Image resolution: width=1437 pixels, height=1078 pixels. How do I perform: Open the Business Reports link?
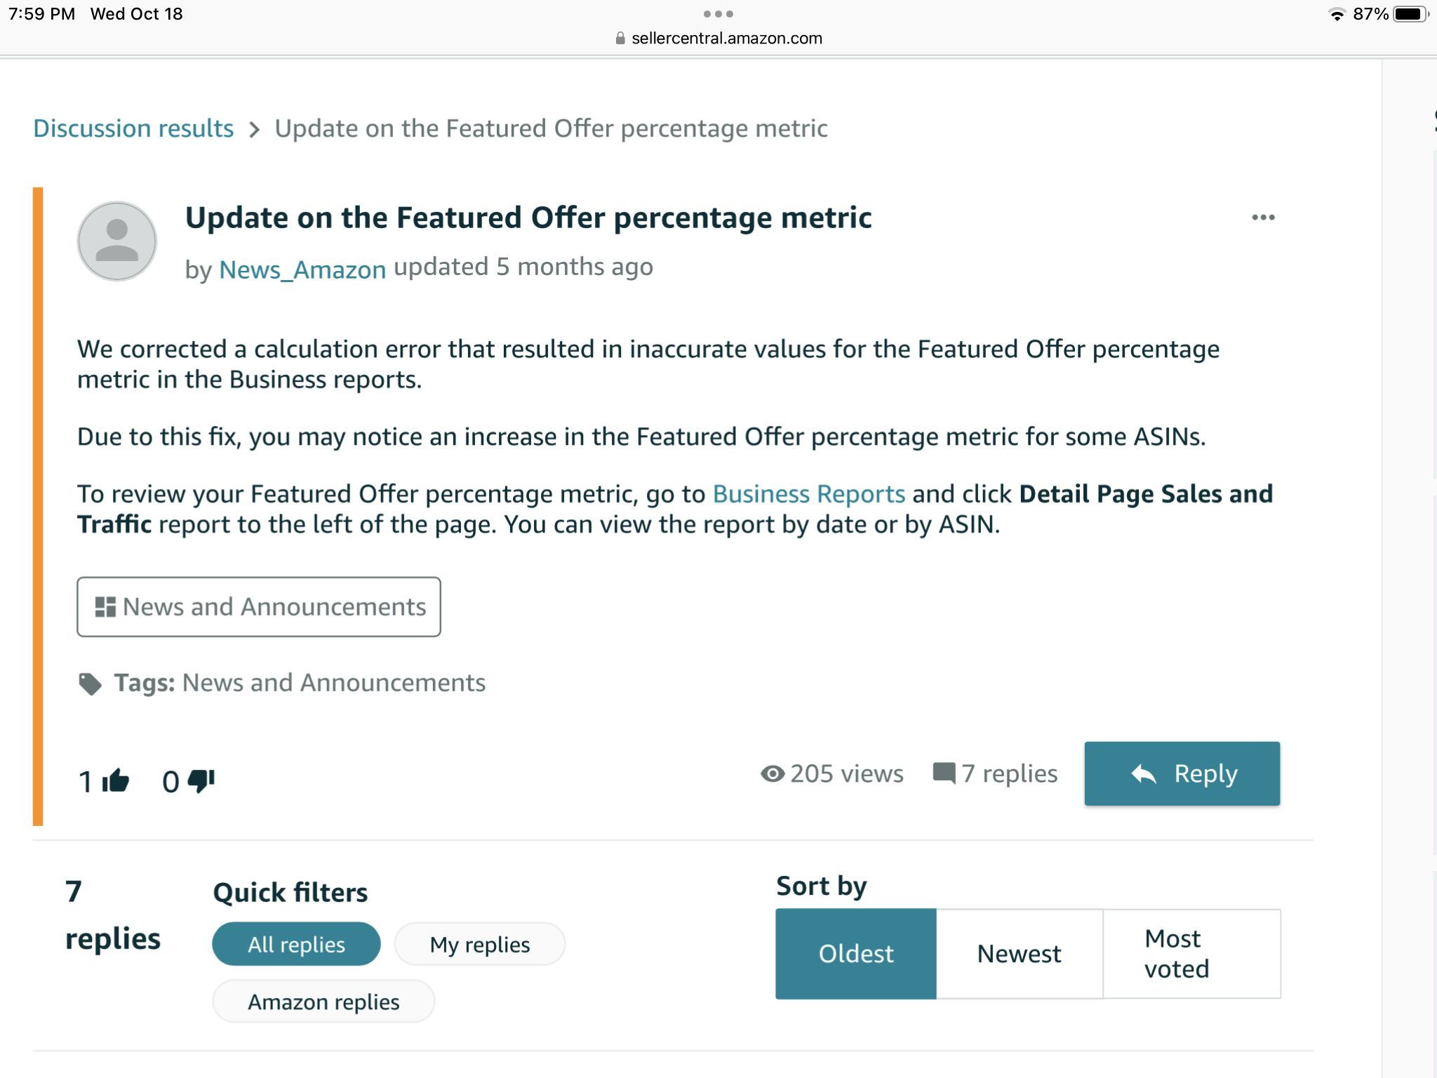[809, 494]
